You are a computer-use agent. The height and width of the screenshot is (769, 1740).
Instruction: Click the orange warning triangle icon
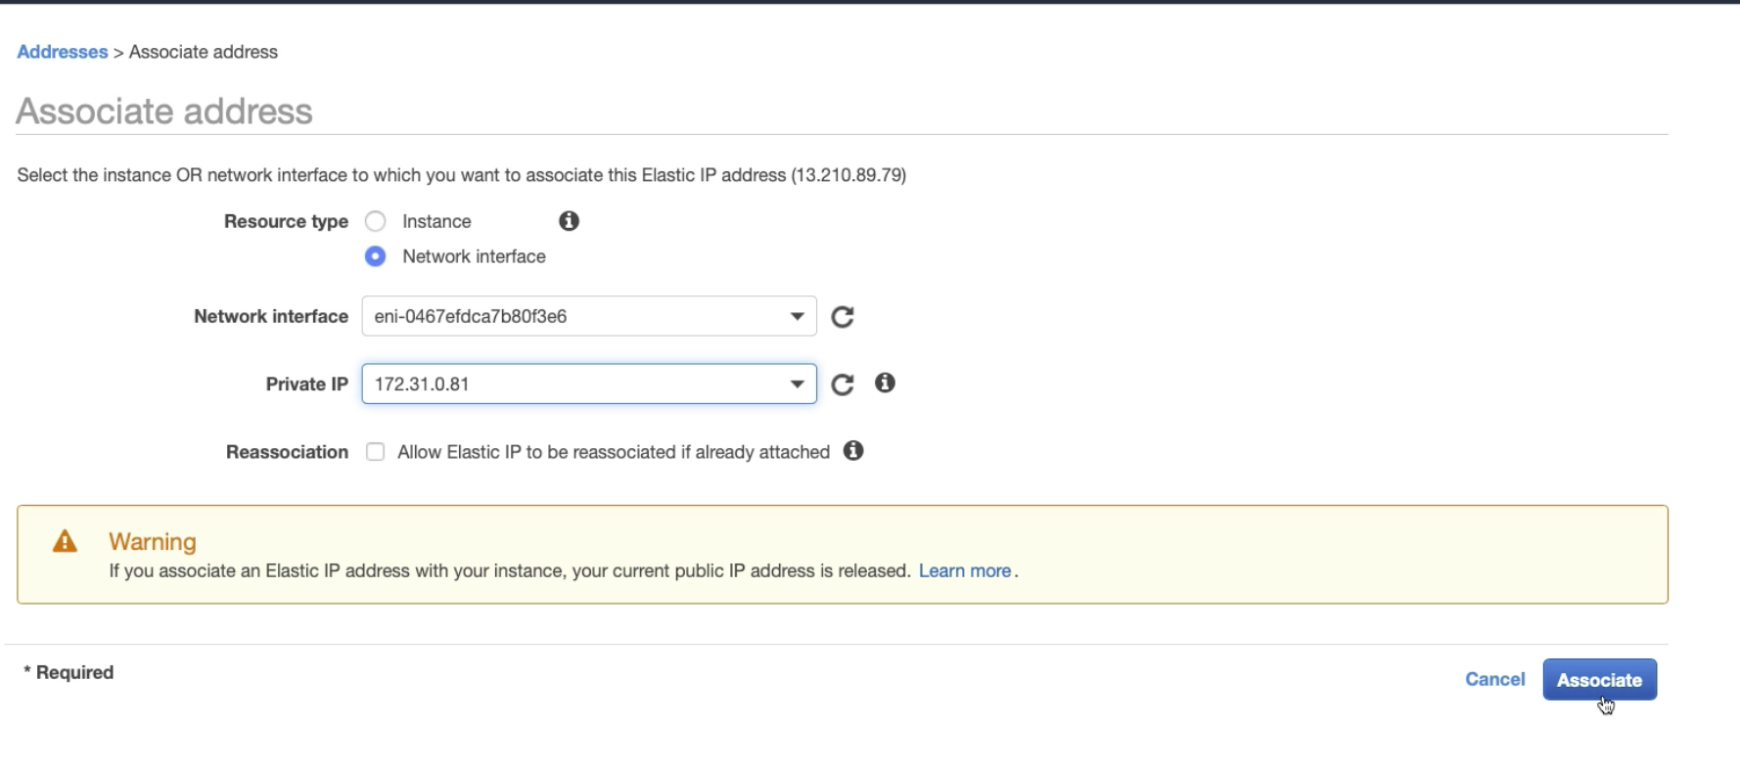click(65, 541)
